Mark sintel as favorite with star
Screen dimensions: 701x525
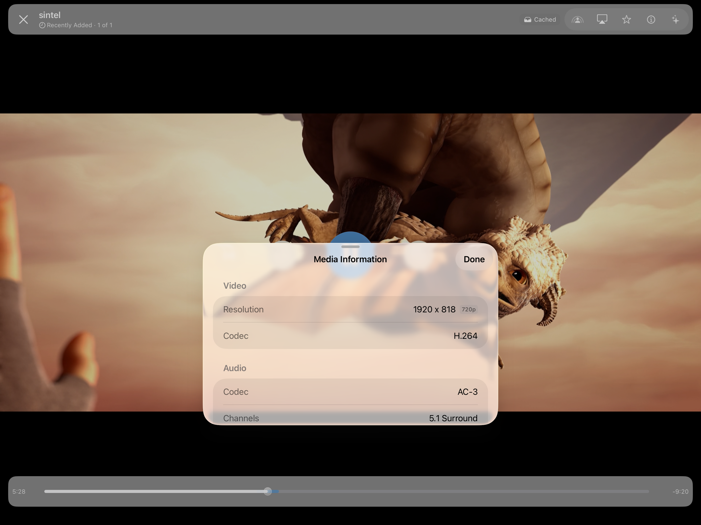(x=626, y=20)
